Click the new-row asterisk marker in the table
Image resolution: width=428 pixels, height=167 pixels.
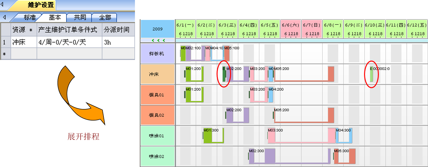4,54
